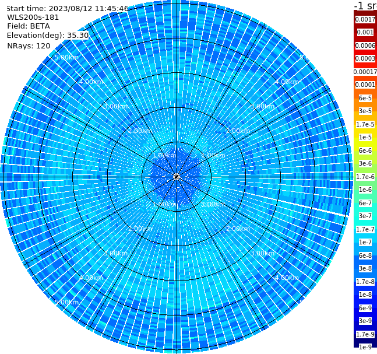The image size is (377, 354).
Task: Click the northwest 5.00km range ring label
Action: point(66,57)
